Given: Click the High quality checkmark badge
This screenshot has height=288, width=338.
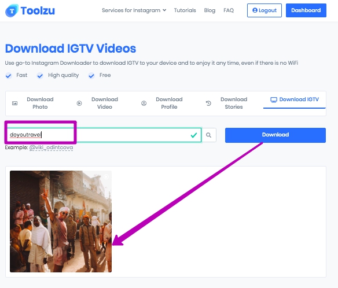Looking at the screenshot, I should tap(40, 76).
